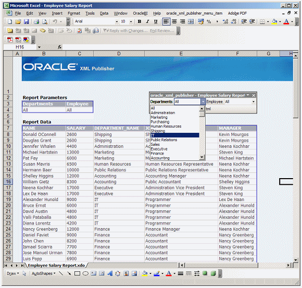Click the Undo arrow icon
This screenshot has width=302, height=288.
[55, 21]
